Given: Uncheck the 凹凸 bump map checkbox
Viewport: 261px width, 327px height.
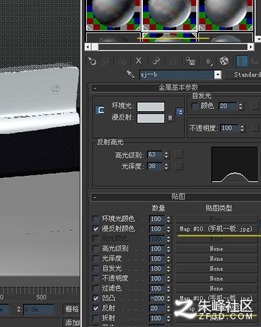Looking at the screenshot, I should coord(96,298).
